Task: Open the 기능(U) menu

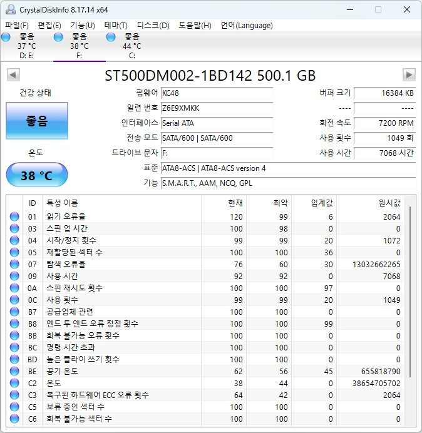Action: tap(83, 26)
